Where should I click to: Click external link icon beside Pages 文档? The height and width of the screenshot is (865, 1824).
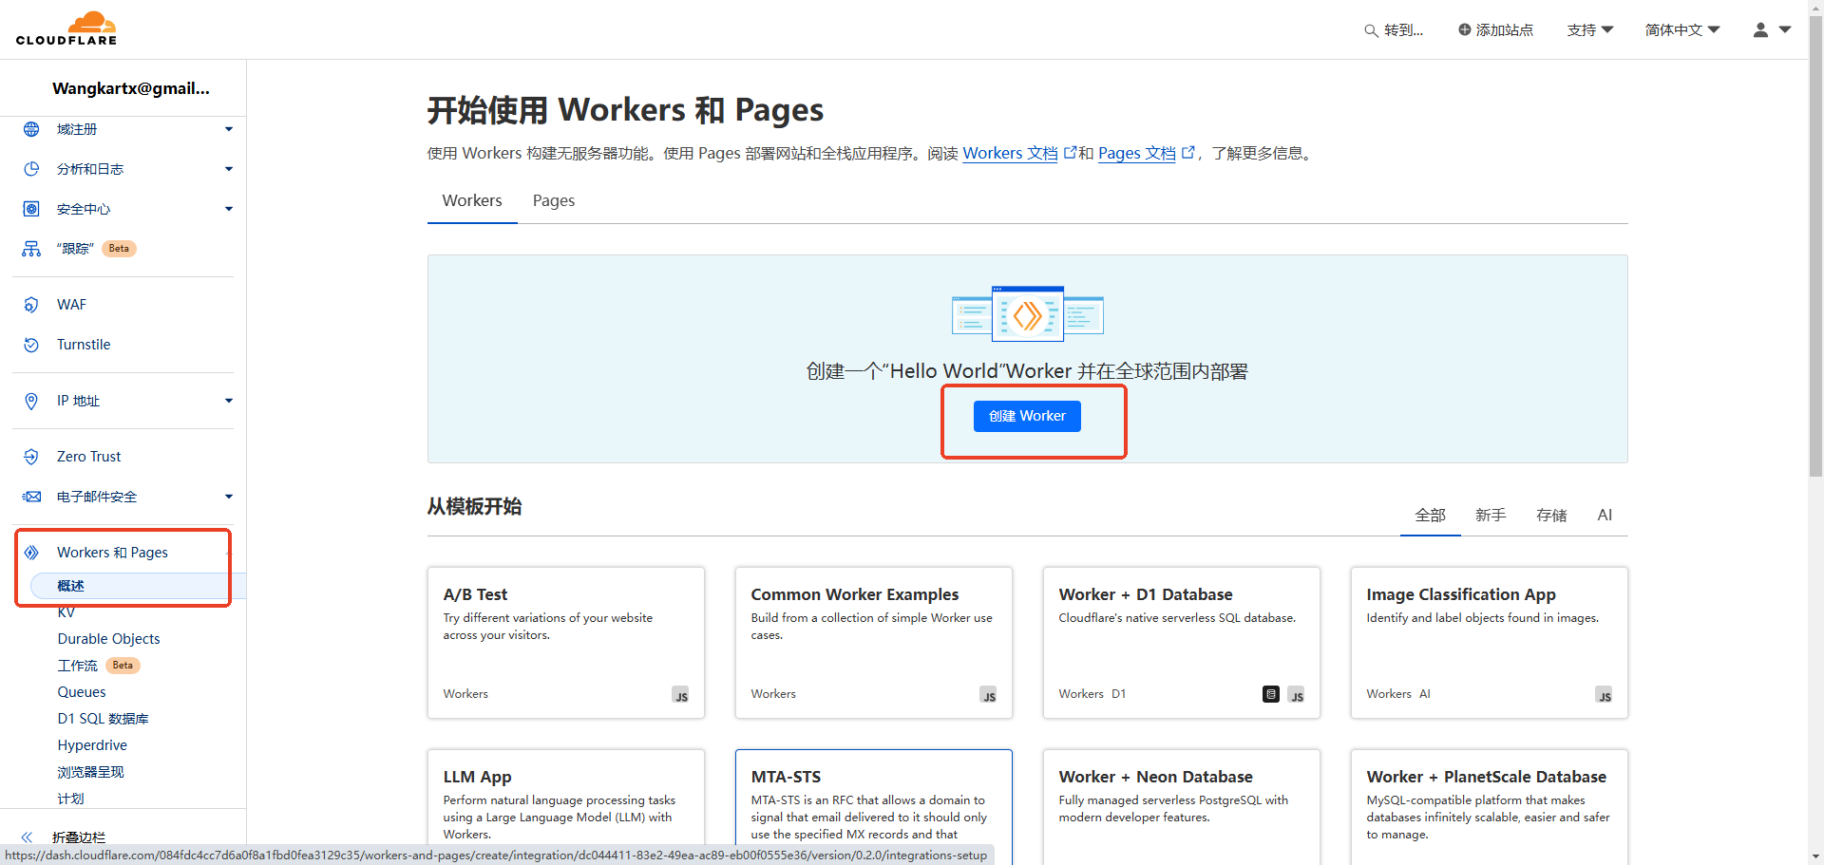(x=1187, y=152)
